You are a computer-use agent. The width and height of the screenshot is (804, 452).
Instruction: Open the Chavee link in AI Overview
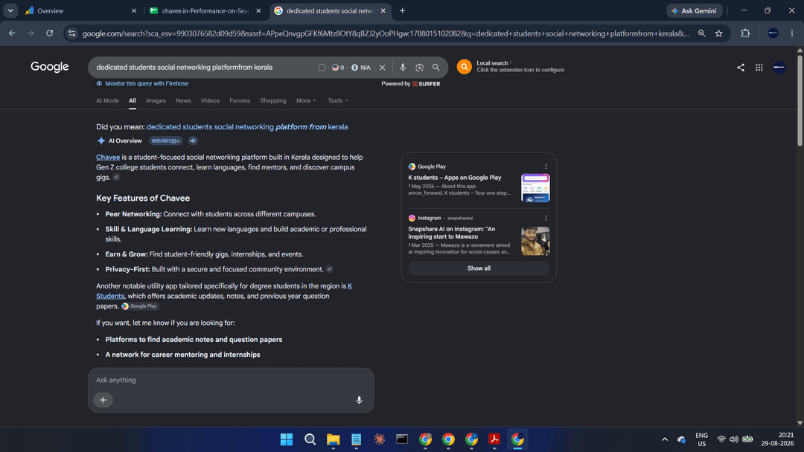pyautogui.click(x=108, y=157)
